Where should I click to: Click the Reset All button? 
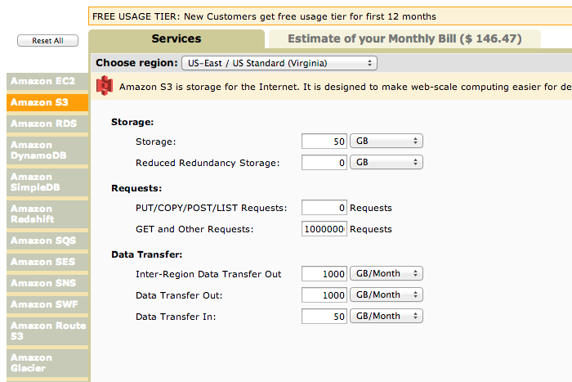(47, 41)
